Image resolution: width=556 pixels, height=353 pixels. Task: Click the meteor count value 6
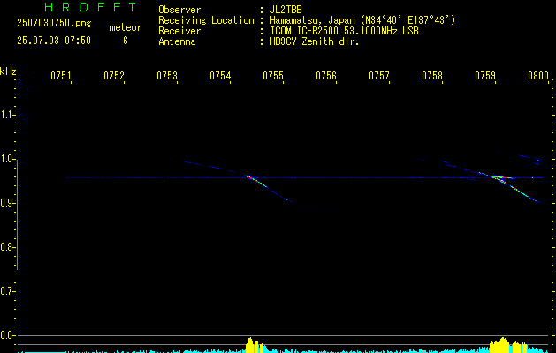pos(126,41)
